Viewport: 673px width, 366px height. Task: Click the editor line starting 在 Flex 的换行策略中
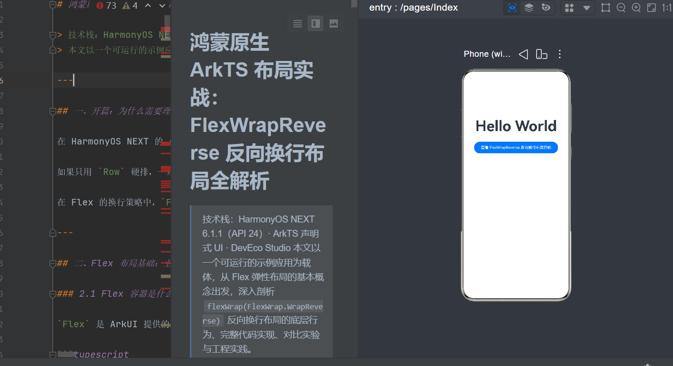(113, 202)
